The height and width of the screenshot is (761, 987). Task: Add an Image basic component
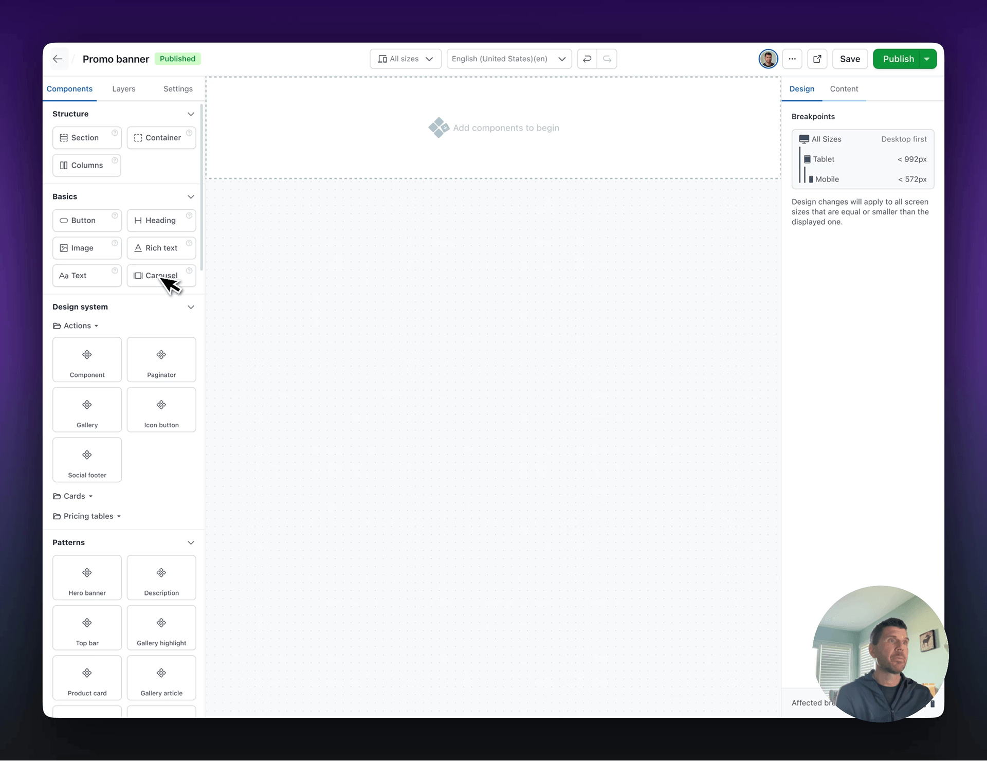pyautogui.click(x=87, y=248)
